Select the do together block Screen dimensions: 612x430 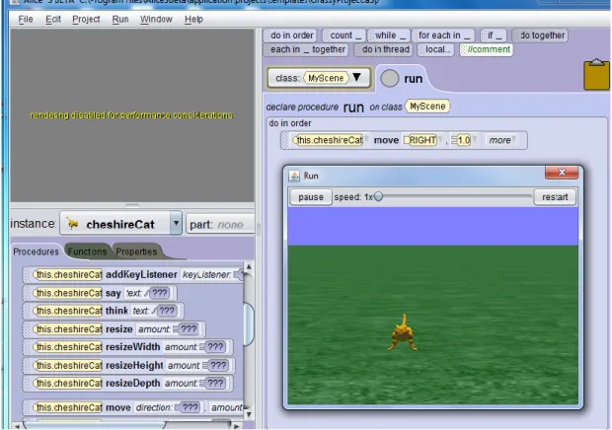coord(540,36)
